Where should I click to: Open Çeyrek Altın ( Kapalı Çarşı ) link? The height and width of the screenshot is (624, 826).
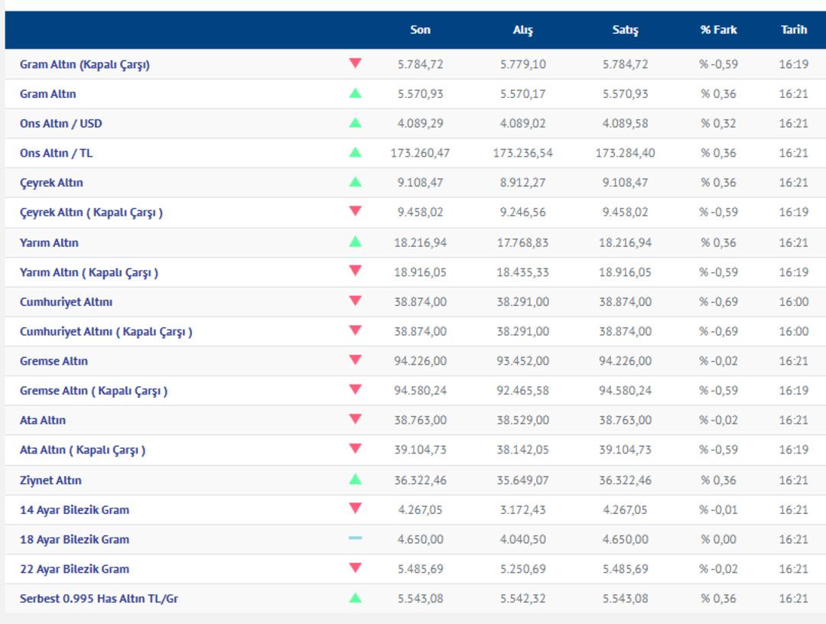[91, 213]
